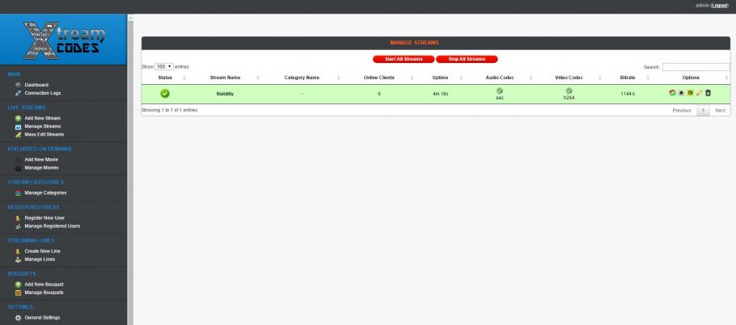Delete the Stability stream via trash icon

[708, 93]
